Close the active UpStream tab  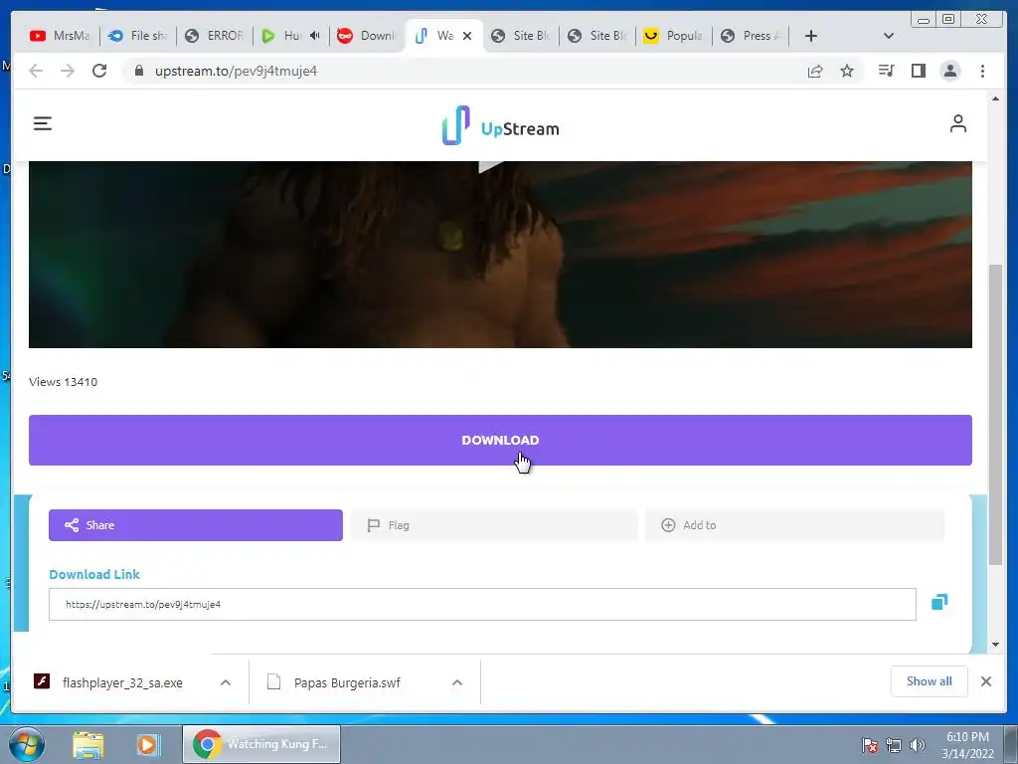point(467,36)
